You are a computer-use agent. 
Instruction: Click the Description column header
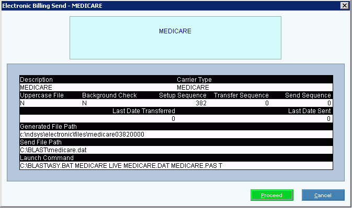37,80
